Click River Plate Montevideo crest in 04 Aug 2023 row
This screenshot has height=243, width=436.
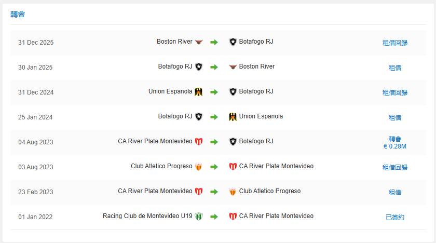click(x=198, y=142)
